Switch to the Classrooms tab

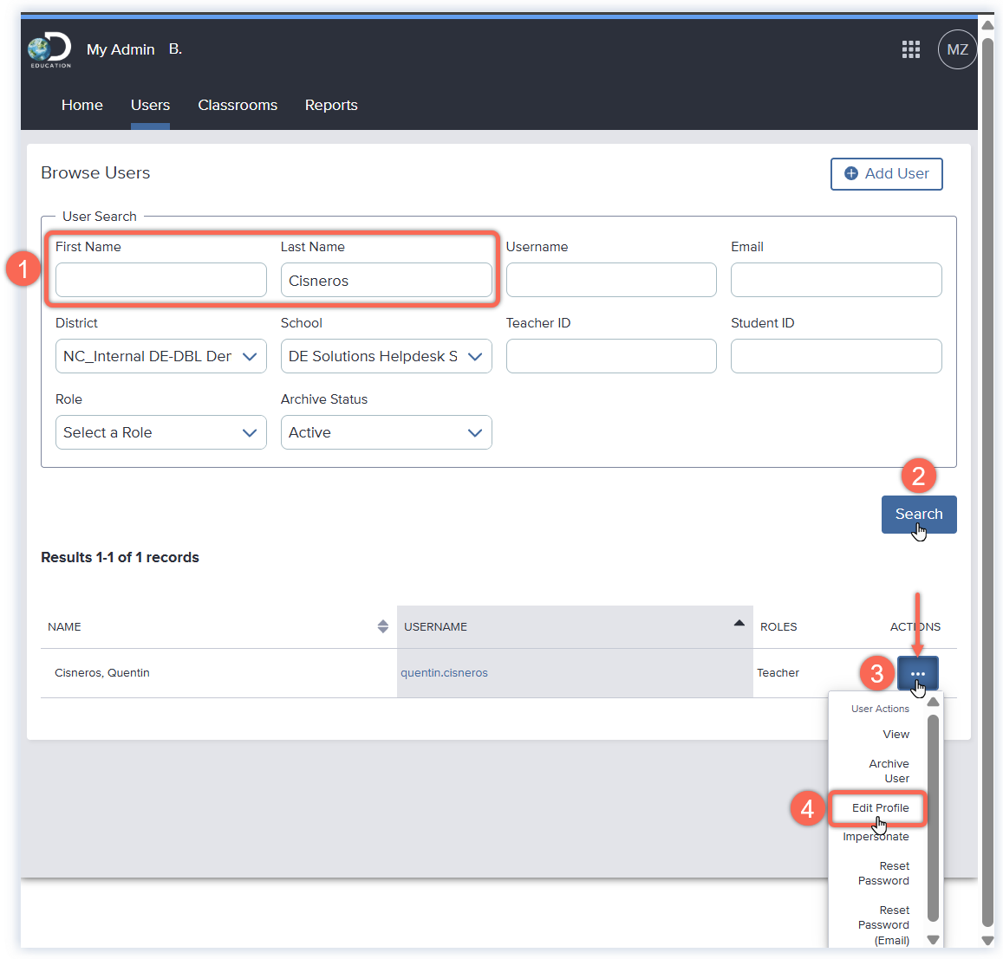click(238, 105)
